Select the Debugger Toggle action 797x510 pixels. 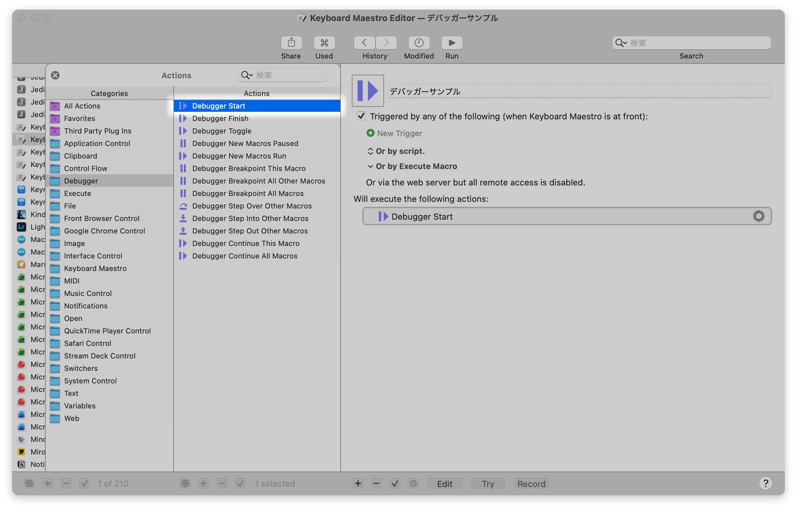222,131
